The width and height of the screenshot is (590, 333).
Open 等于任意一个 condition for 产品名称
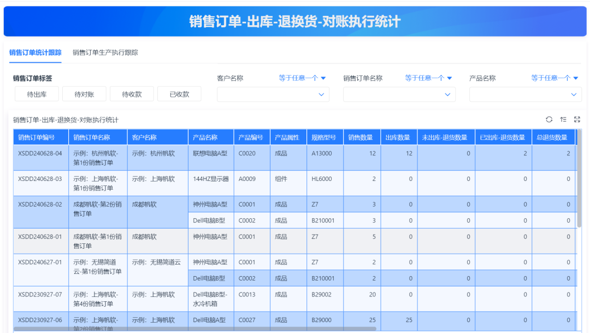pyautogui.click(x=554, y=78)
